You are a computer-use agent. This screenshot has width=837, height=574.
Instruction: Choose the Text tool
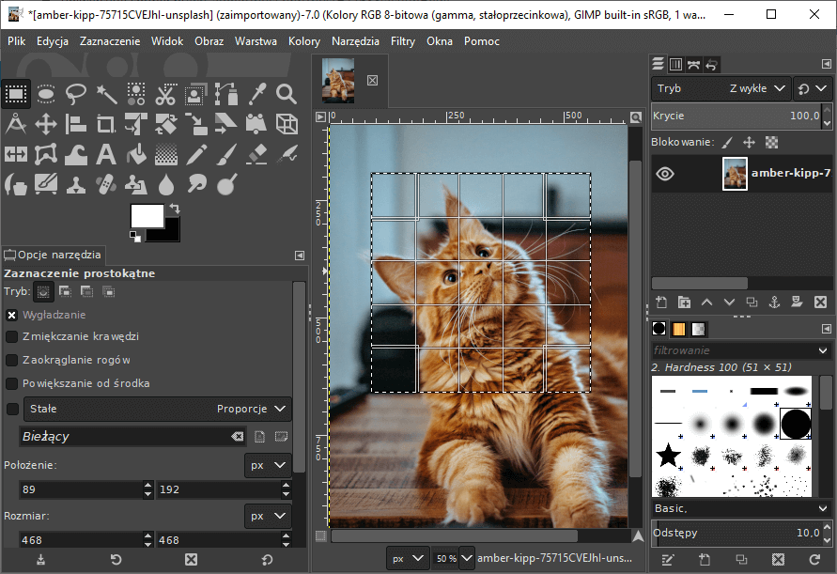coord(106,154)
